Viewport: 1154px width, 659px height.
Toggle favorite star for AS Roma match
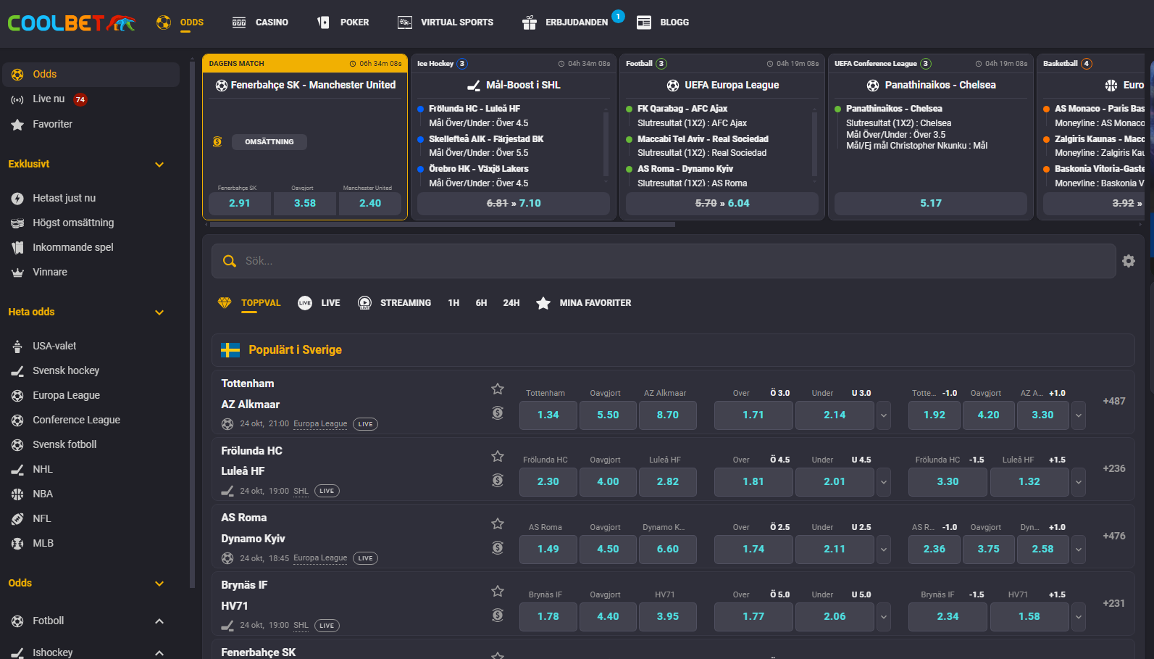pos(498,523)
